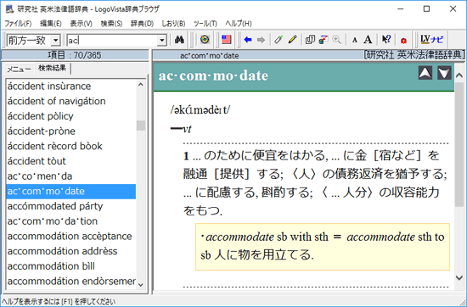The height and width of the screenshot is (307, 467).
Task: Select highlighted ac·com·mo·date entry
Action: click(x=70, y=192)
